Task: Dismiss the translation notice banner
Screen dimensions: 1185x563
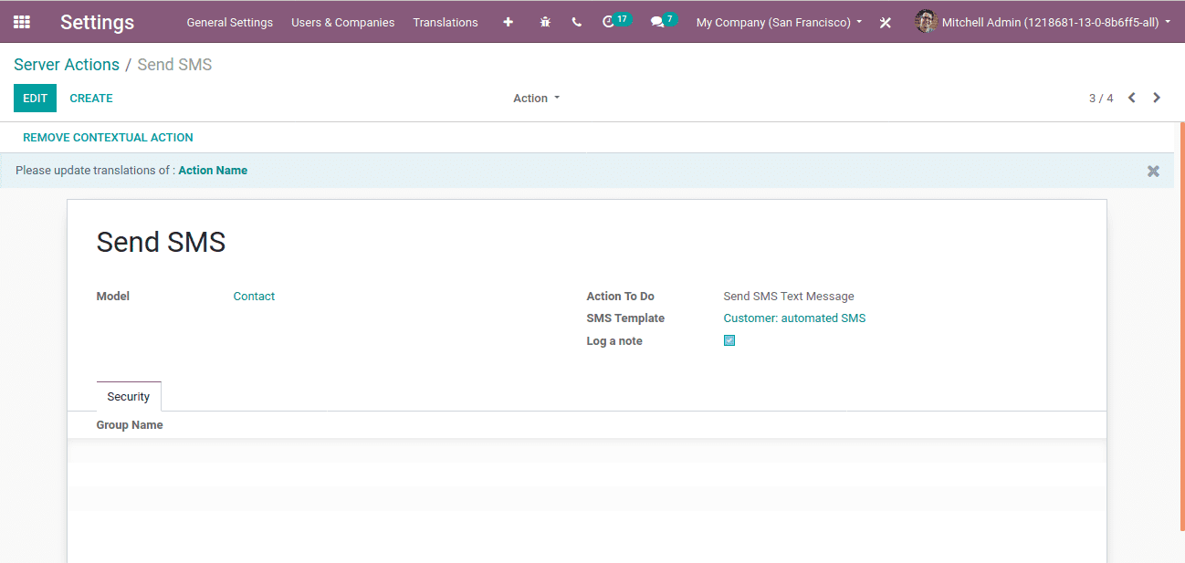Action: click(x=1153, y=171)
